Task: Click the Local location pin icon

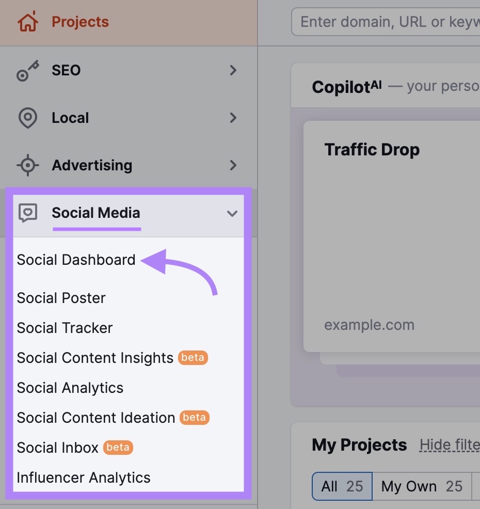Action: (27, 118)
